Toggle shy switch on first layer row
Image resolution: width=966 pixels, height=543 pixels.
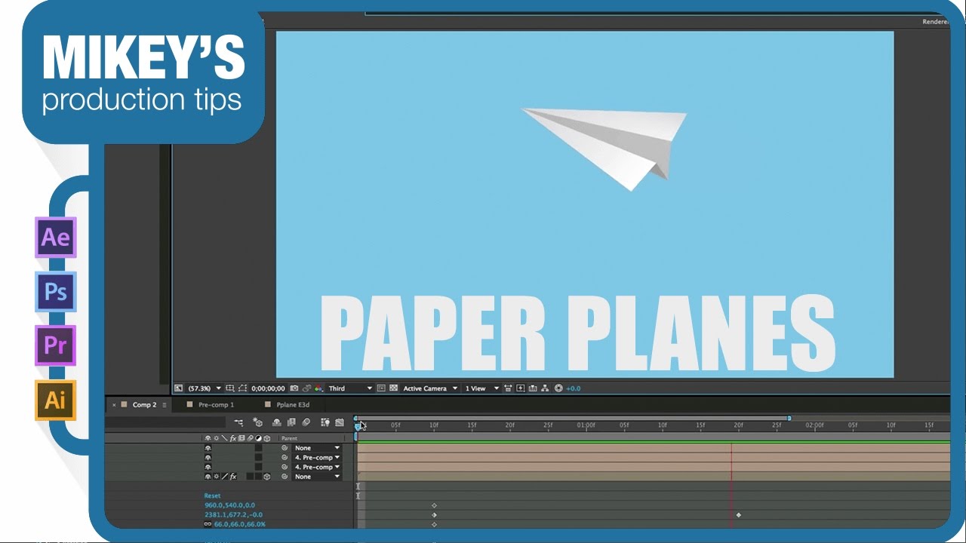208,448
